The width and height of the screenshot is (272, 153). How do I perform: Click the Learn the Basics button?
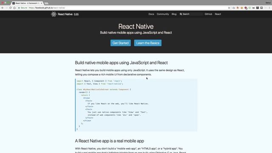point(148,43)
